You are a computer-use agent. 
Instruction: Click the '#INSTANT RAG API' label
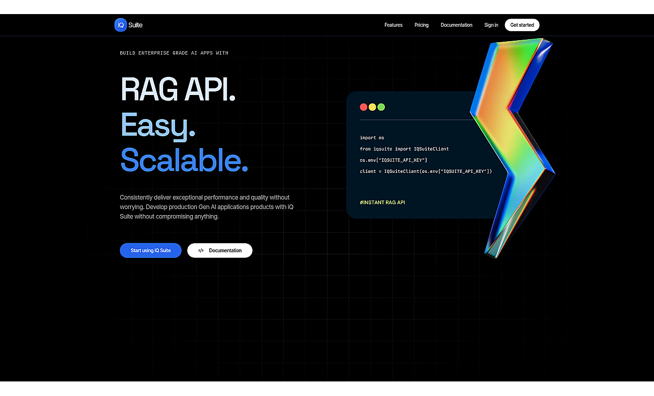click(382, 203)
